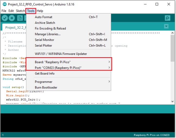Select Get Board Info

tap(69, 73)
